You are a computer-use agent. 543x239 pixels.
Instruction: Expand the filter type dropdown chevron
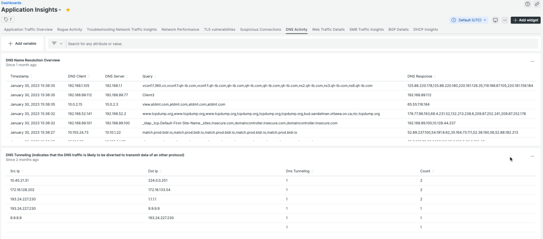[61, 44]
